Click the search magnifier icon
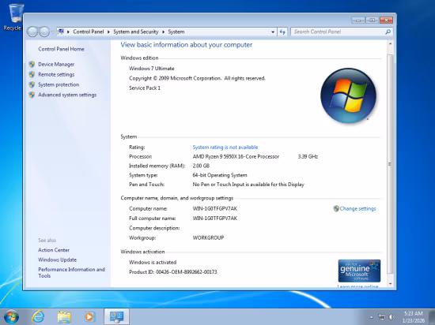 [x=388, y=32]
